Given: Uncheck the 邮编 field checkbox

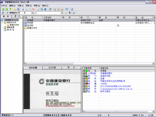Looking at the screenshot, I should pos(84,84).
